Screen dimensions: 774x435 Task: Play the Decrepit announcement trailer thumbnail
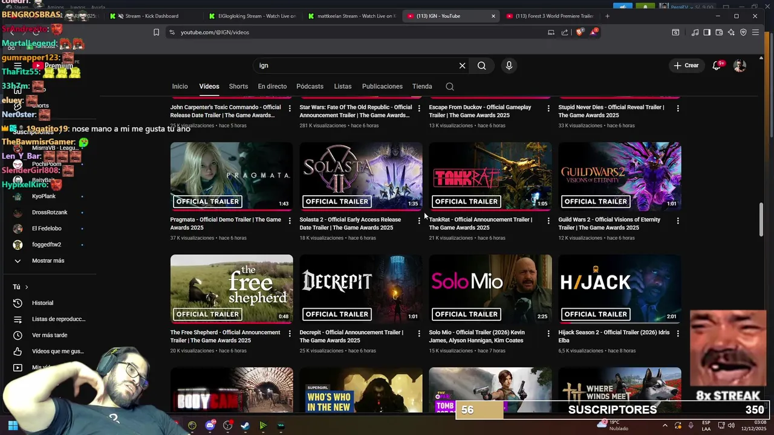[361, 289]
